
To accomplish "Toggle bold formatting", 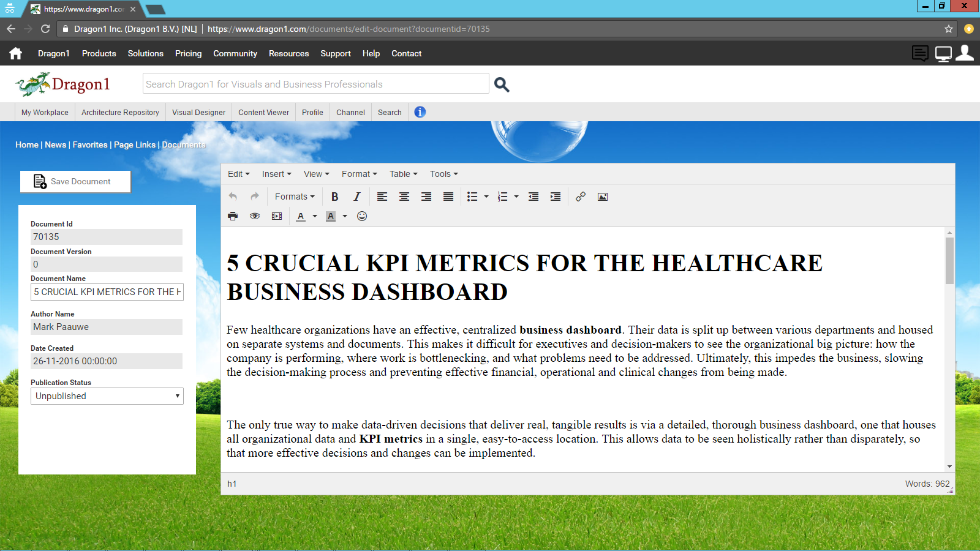I will [334, 197].
